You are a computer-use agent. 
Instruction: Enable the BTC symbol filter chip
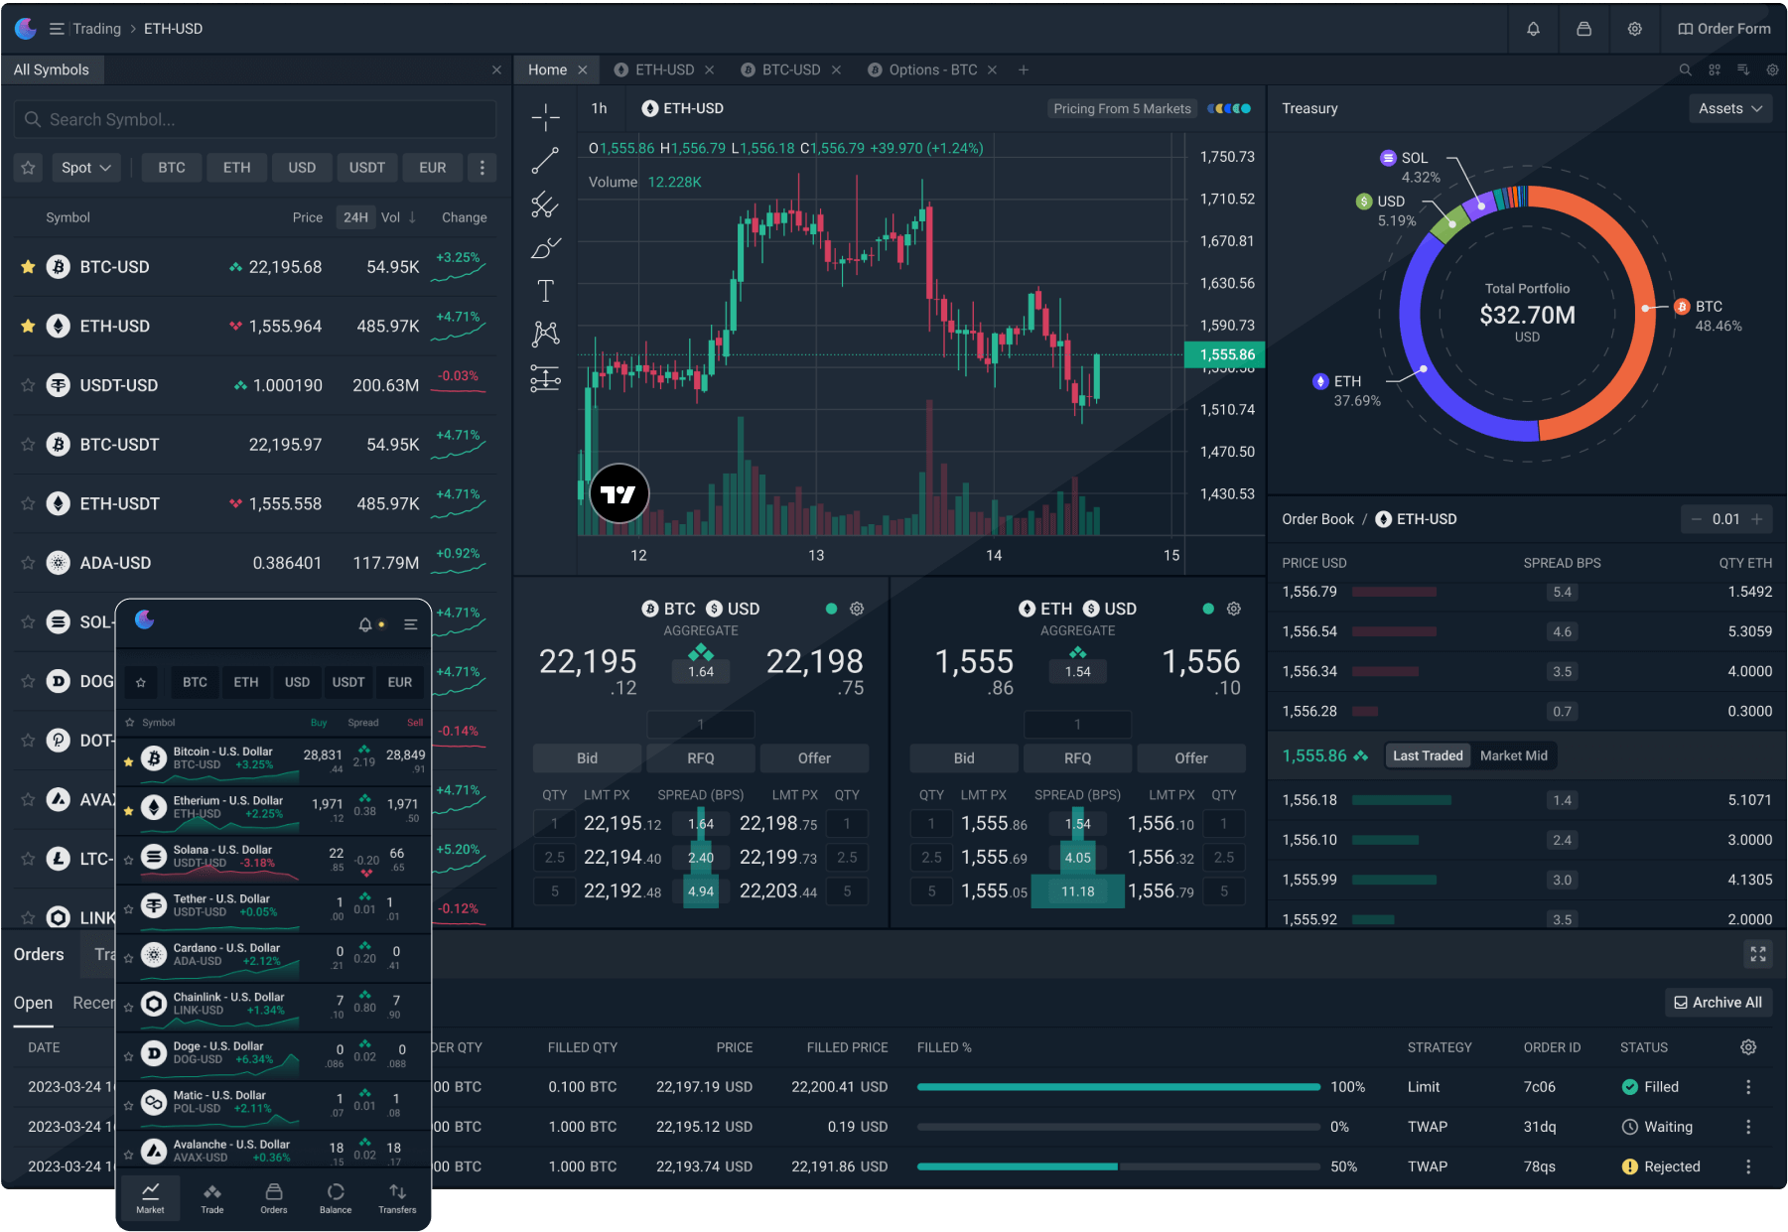(x=171, y=167)
